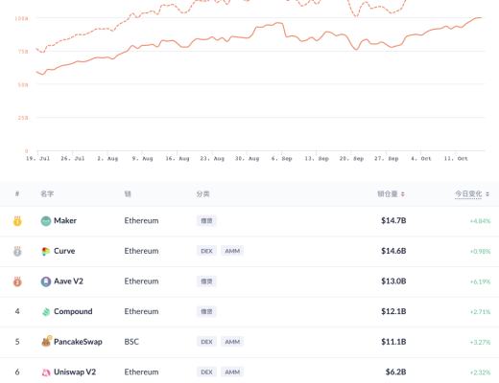Click the Maker protocol logo icon

tap(46, 221)
